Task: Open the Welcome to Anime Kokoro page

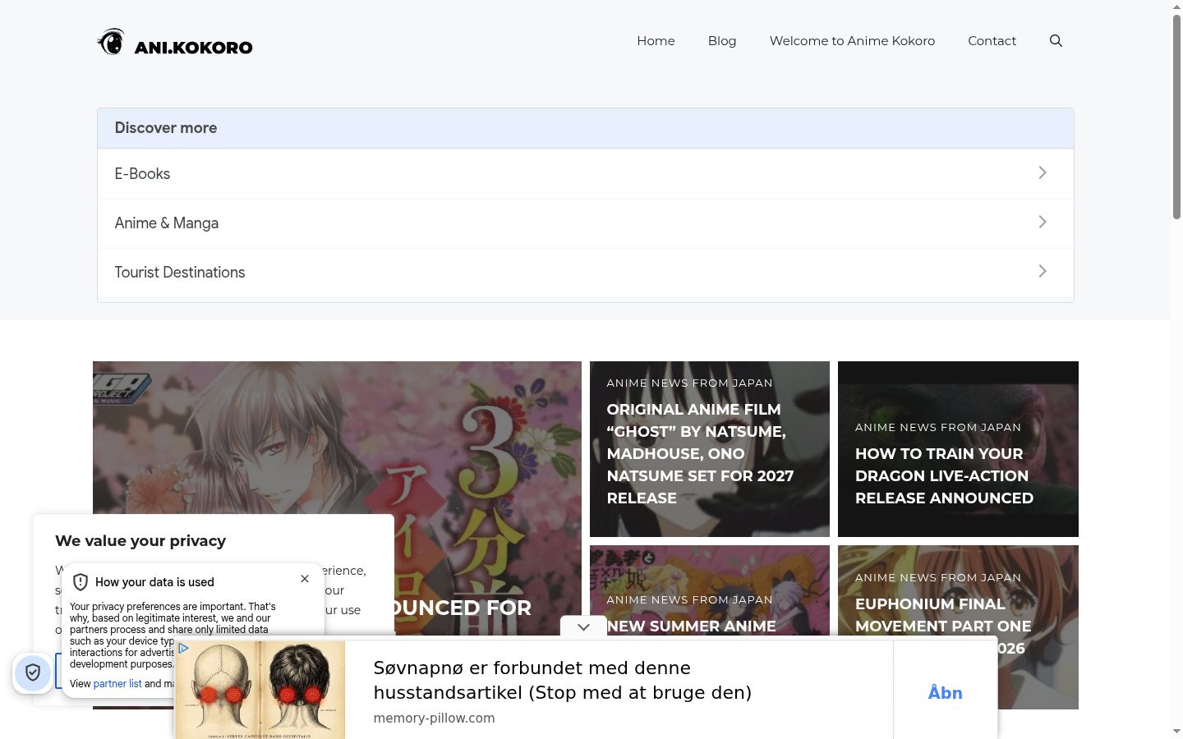Action: tap(852, 41)
